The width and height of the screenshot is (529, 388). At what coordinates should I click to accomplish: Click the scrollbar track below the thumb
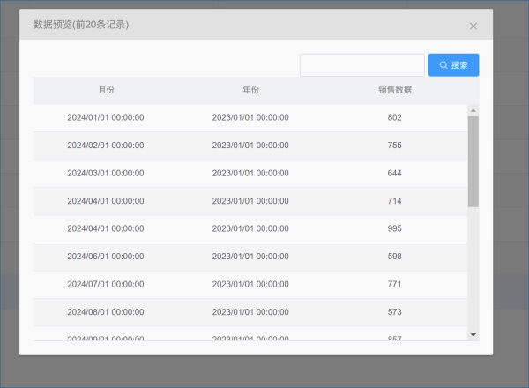click(473, 268)
